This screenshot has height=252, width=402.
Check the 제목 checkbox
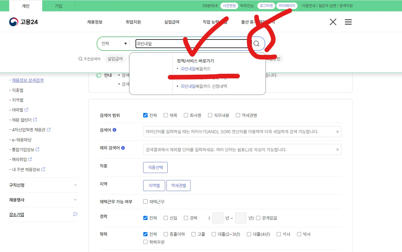pyautogui.click(x=166, y=115)
